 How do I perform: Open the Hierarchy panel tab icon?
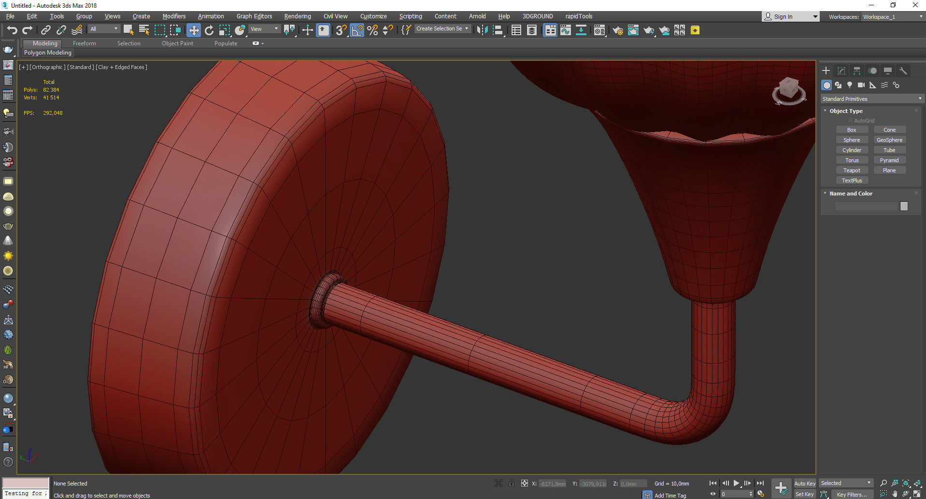tap(857, 71)
